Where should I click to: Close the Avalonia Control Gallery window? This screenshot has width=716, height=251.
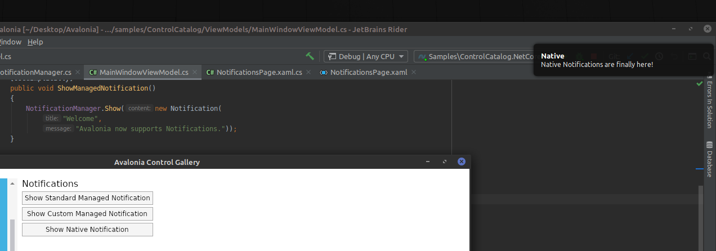[462, 162]
